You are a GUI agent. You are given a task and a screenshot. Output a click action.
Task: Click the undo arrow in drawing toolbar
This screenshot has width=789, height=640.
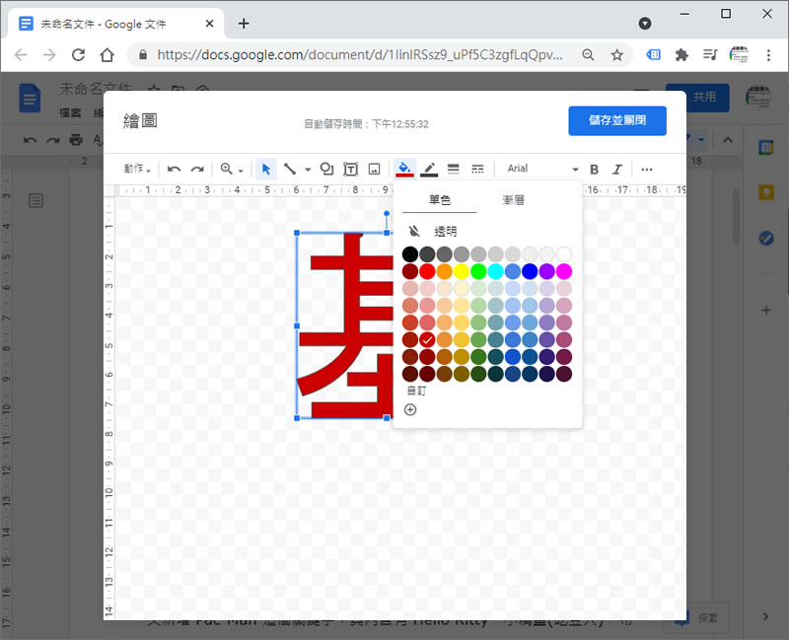pos(175,169)
